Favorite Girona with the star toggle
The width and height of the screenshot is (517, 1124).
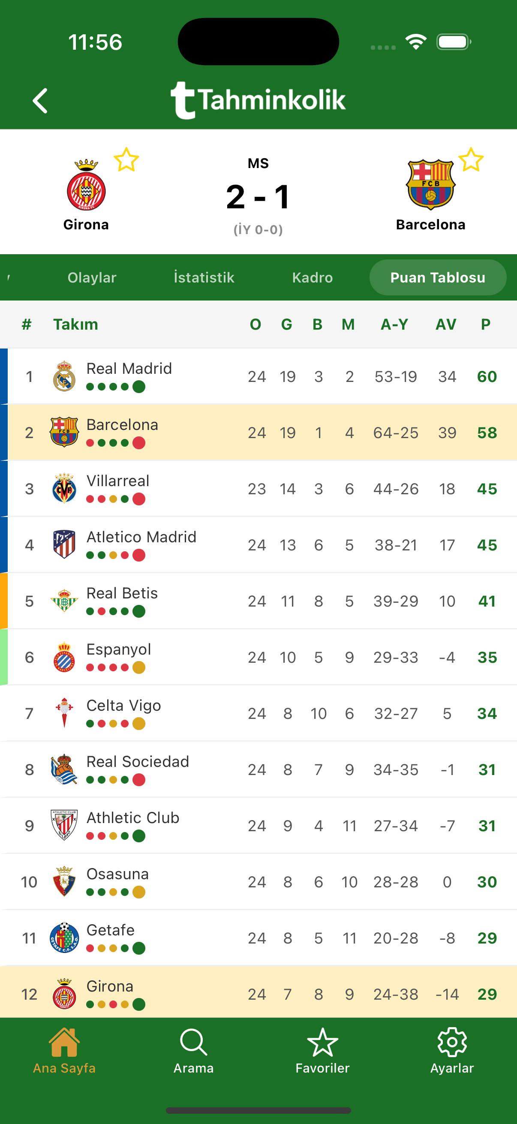(126, 160)
